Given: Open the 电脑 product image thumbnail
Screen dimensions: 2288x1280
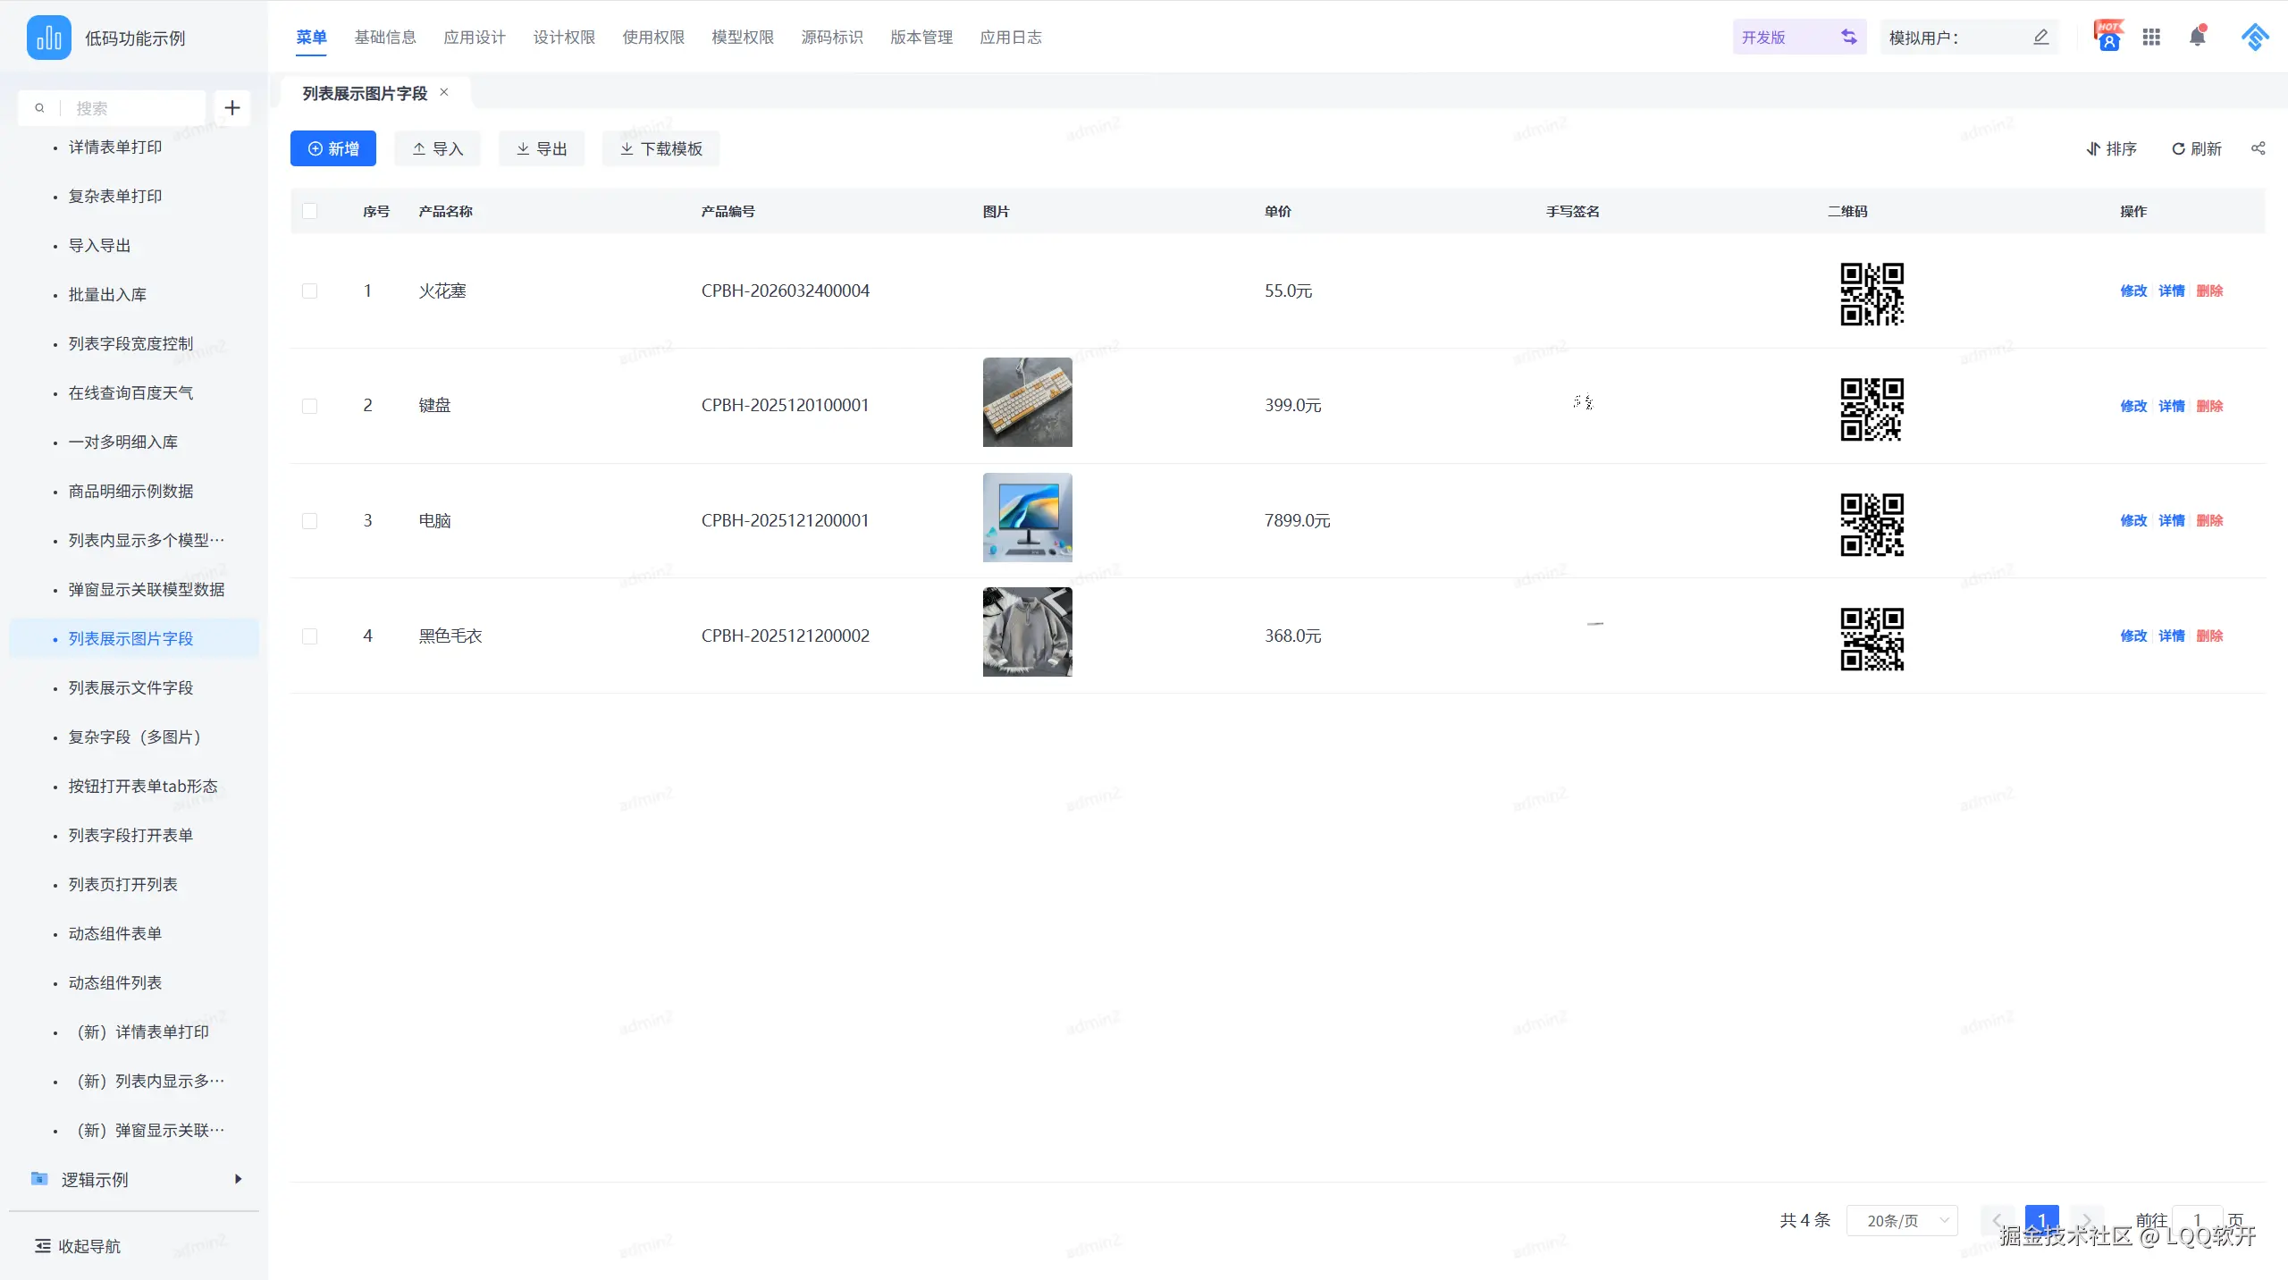Looking at the screenshot, I should pos(1027,518).
